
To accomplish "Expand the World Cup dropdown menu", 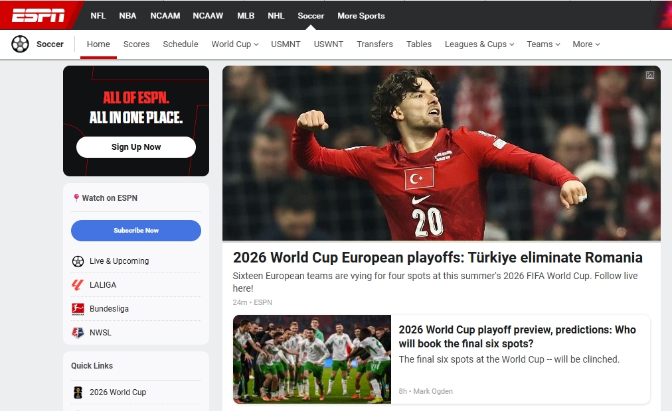I will pos(236,44).
